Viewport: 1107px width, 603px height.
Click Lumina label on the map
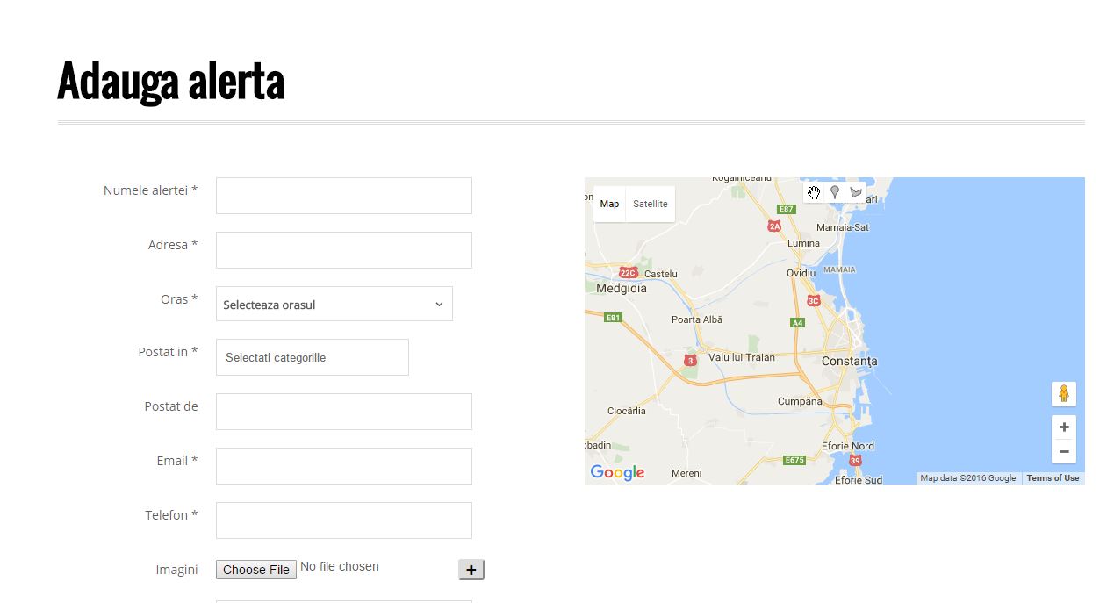(x=804, y=243)
